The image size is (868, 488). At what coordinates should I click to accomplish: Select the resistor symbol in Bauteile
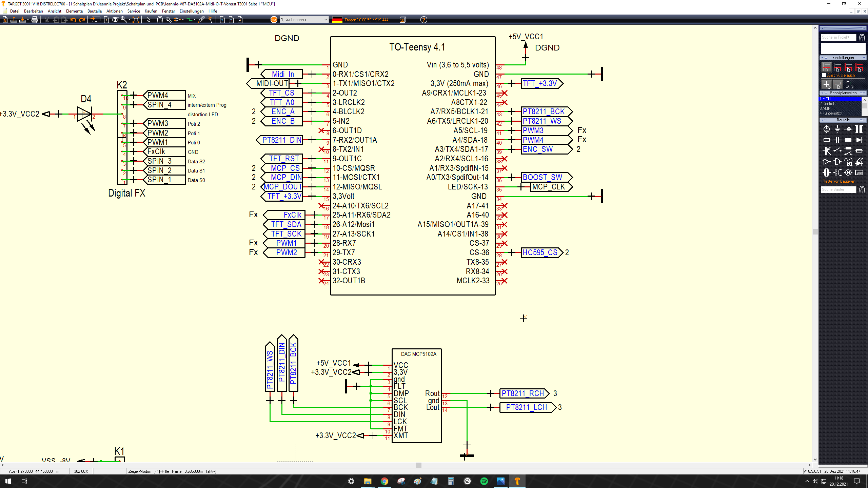[827, 140]
